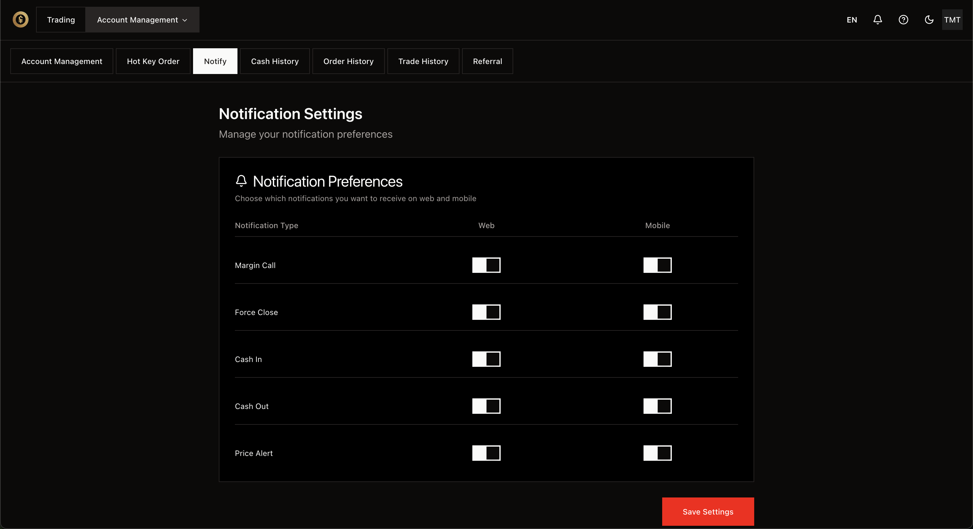Open the notifications bell icon
This screenshot has width=973, height=529.
click(877, 20)
